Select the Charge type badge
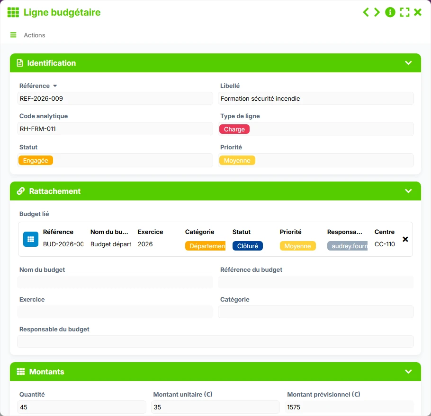431x416 pixels. click(234, 129)
